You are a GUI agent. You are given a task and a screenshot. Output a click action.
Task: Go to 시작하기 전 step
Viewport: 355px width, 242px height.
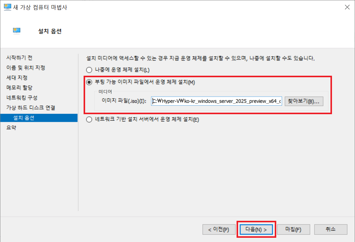19,58
